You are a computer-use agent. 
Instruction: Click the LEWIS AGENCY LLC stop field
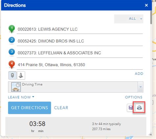pos(80,29)
